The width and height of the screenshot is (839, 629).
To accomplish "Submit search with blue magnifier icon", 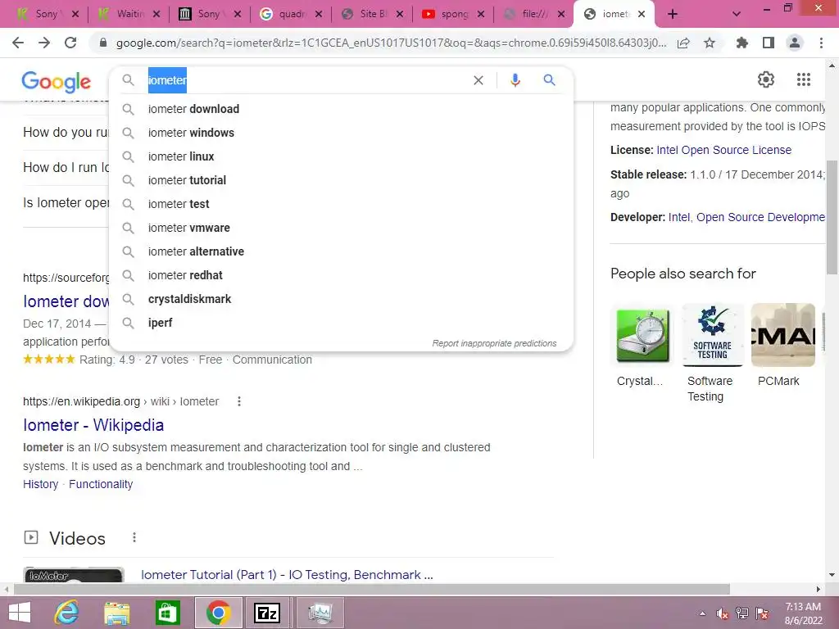I will click(x=549, y=80).
